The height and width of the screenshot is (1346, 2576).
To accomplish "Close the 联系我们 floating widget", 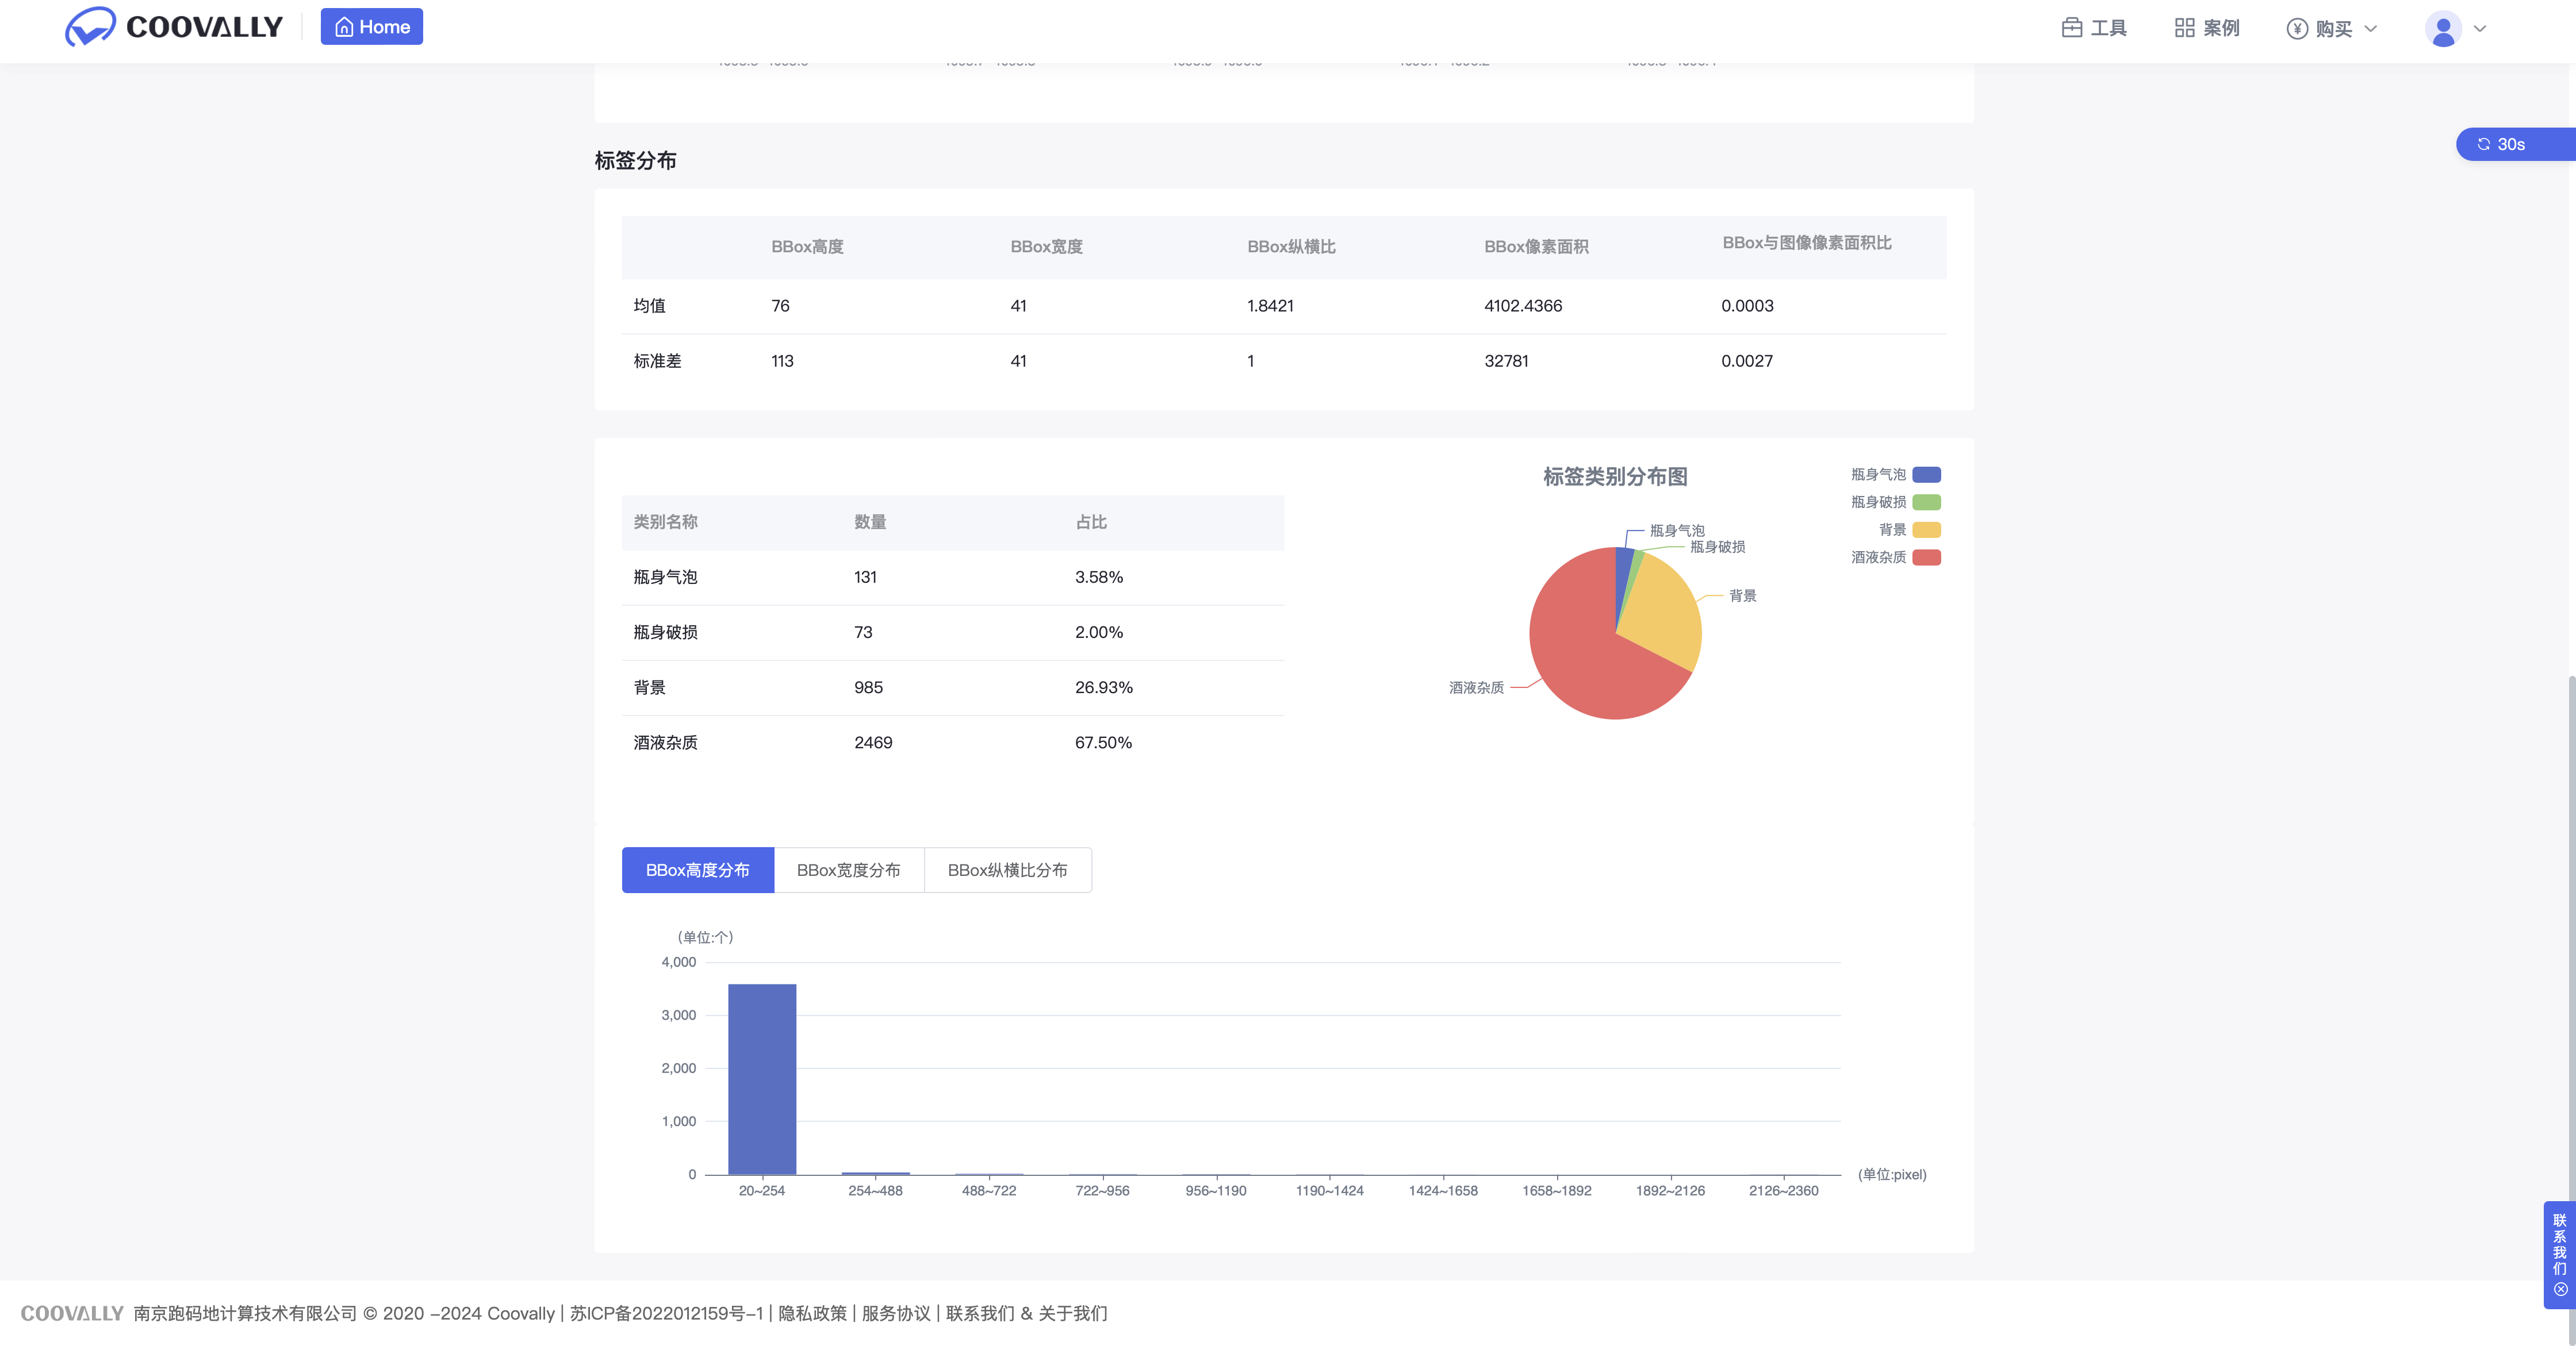I will click(x=2560, y=1290).
